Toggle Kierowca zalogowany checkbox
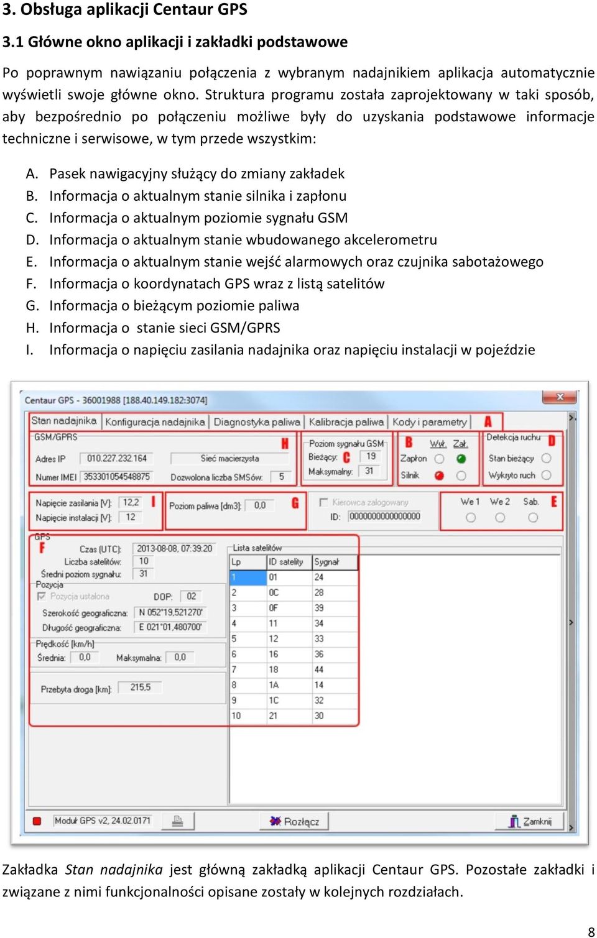597x938 pixels. point(323,502)
